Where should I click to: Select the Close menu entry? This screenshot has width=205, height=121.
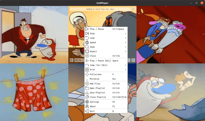(106, 56)
